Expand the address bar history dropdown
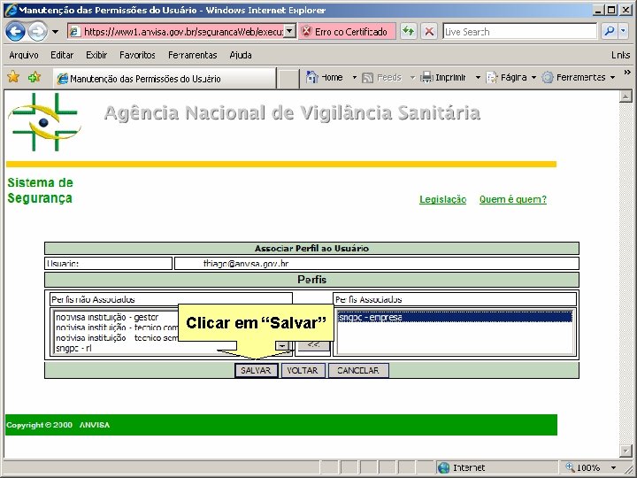Image resolution: width=637 pixels, height=478 pixels. point(289,31)
